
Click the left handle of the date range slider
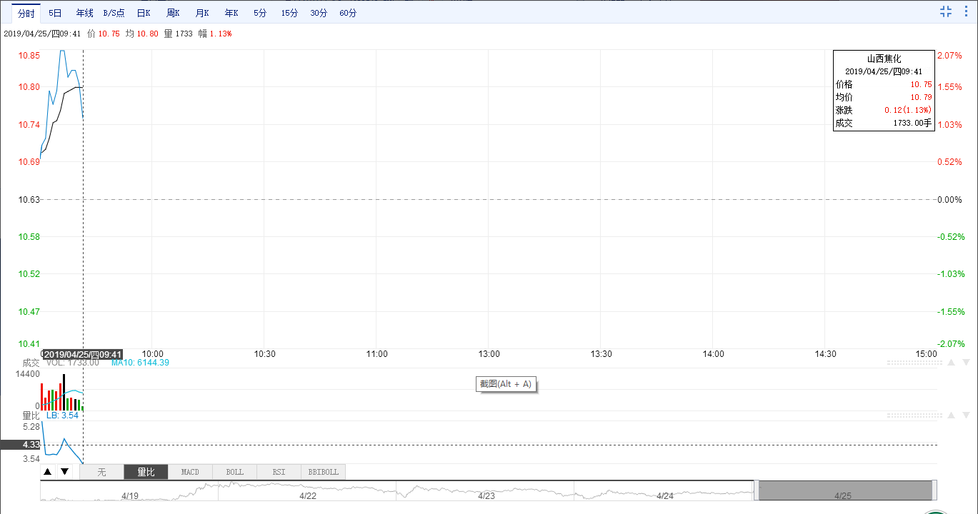[x=756, y=490]
